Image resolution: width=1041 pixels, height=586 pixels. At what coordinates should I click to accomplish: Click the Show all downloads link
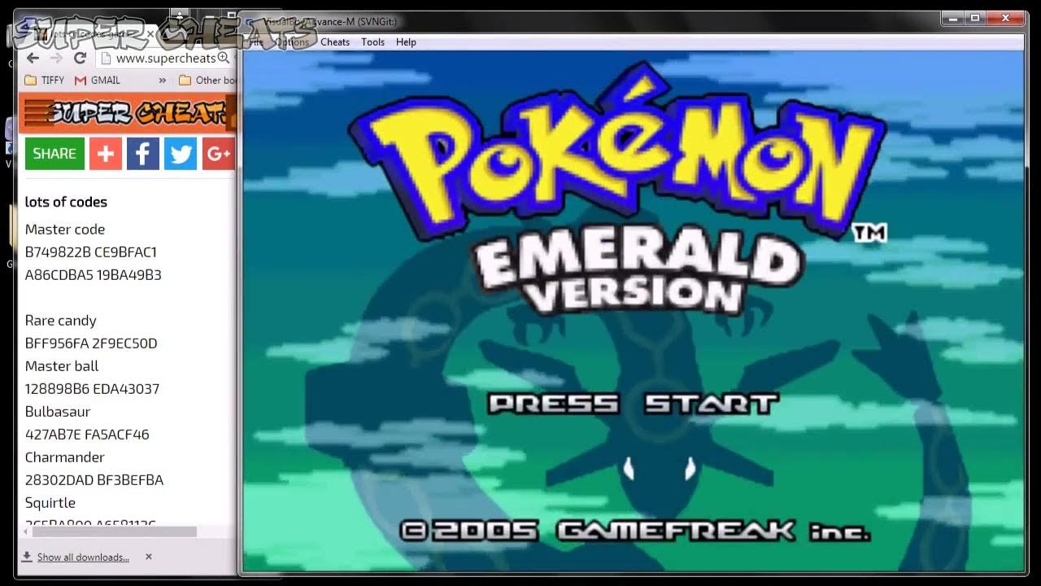coord(83,558)
